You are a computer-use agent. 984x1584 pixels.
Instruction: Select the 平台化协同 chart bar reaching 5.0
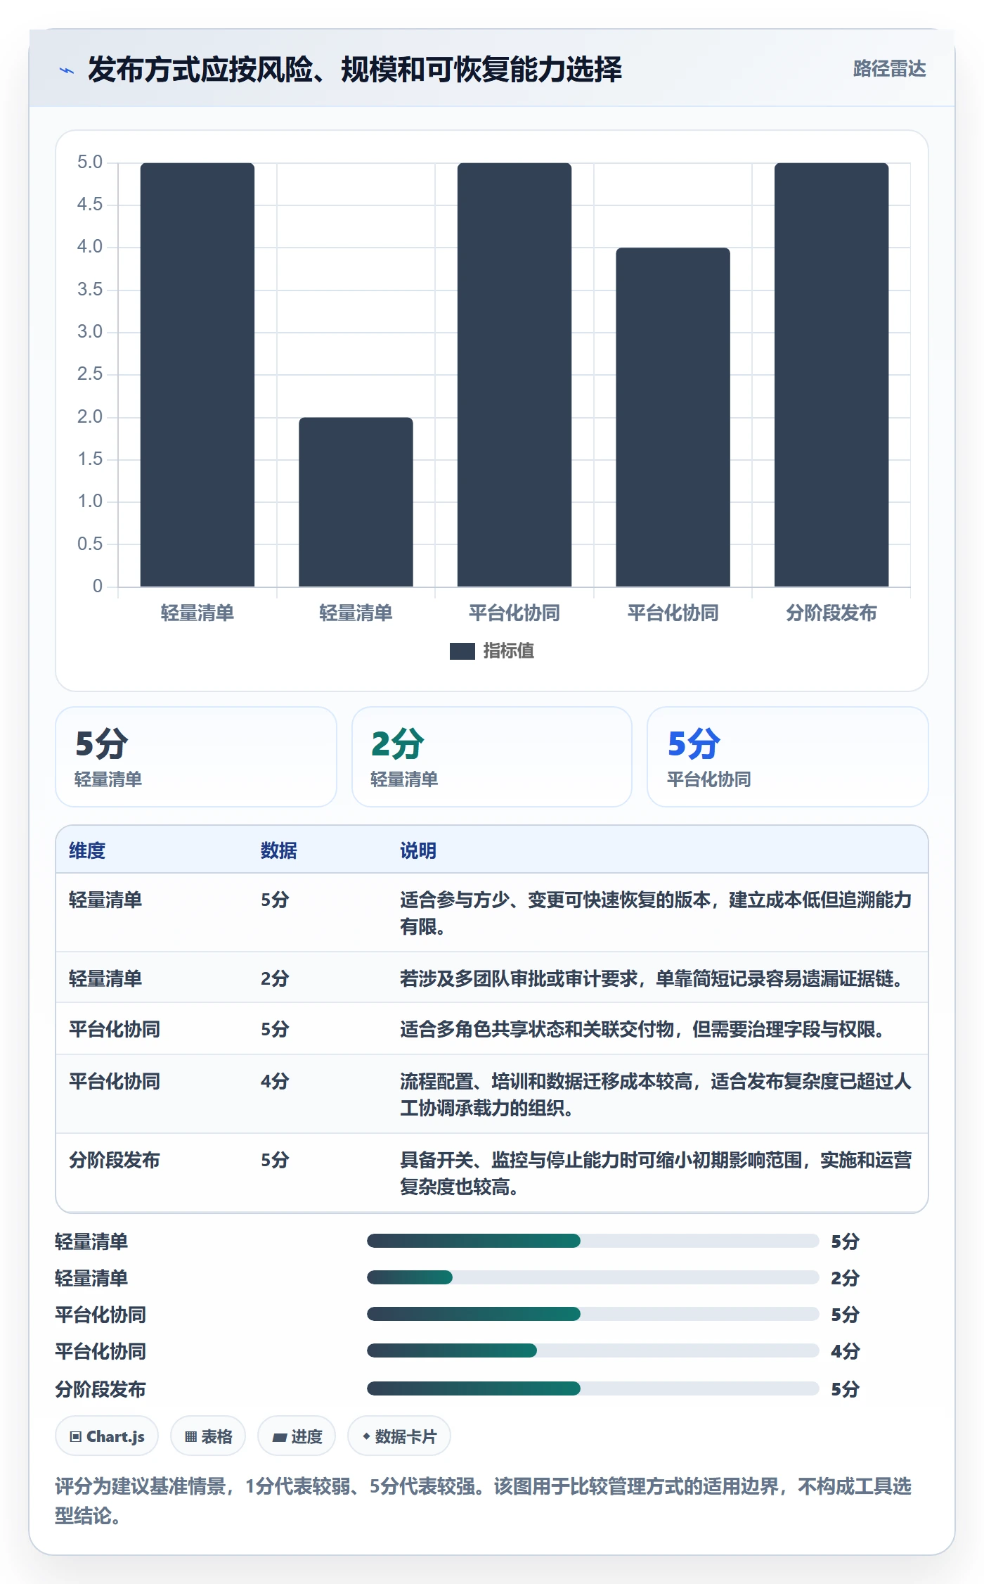coord(514,375)
